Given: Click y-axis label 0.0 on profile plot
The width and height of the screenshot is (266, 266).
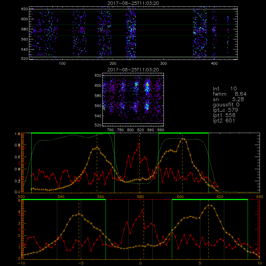Looking at the screenshot, I should click(x=18, y=192).
